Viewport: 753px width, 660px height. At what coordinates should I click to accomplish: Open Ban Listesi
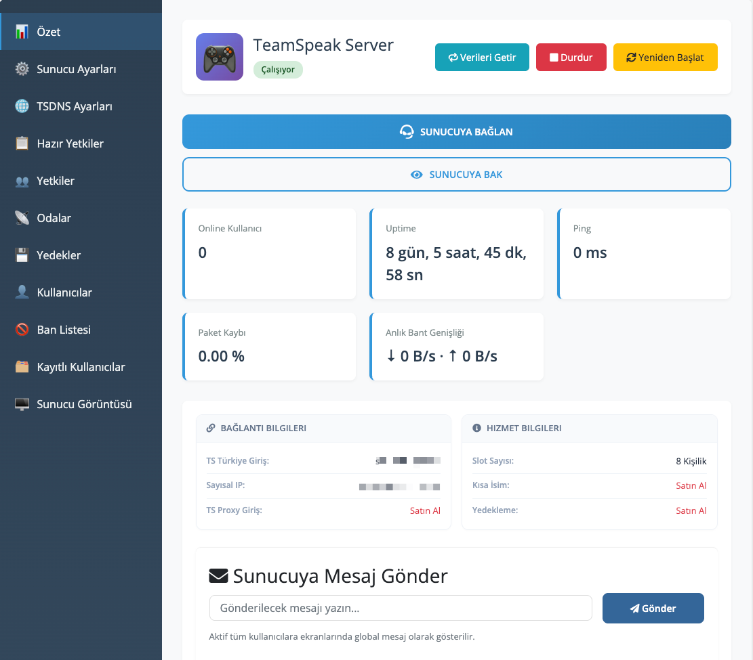(81, 330)
